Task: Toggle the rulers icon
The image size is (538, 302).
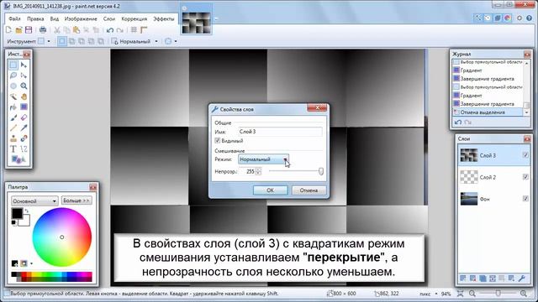Action: [x=144, y=30]
